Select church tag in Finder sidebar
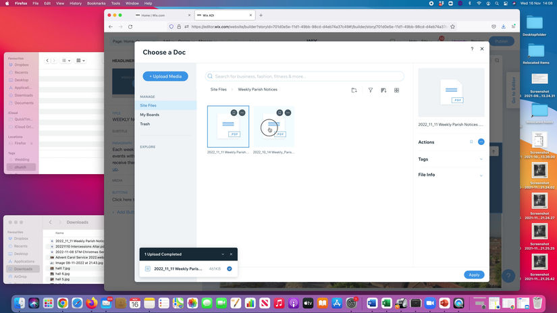557x313 pixels. pyautogui.click(x=21, y=167)
